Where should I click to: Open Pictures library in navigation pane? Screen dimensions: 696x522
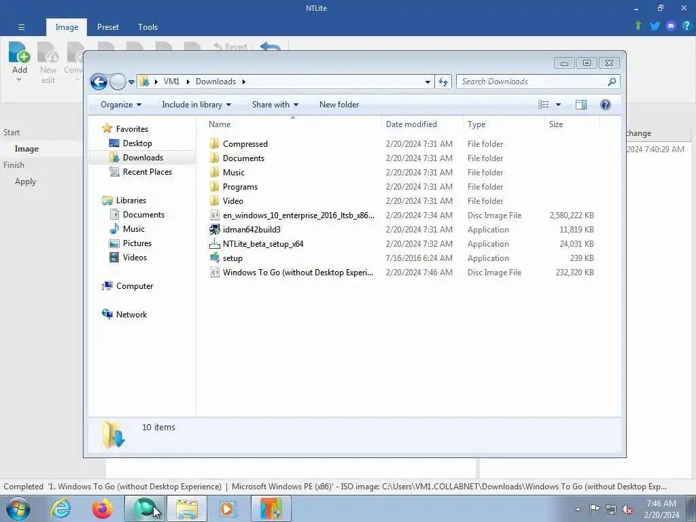pos(137,243)
